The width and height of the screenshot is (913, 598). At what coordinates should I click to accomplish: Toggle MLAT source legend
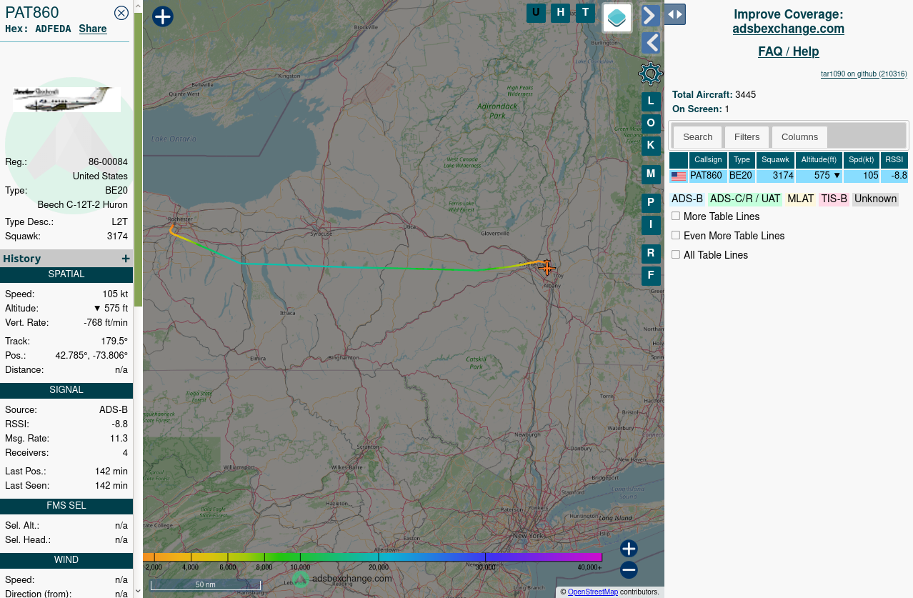tap(801, 199)
